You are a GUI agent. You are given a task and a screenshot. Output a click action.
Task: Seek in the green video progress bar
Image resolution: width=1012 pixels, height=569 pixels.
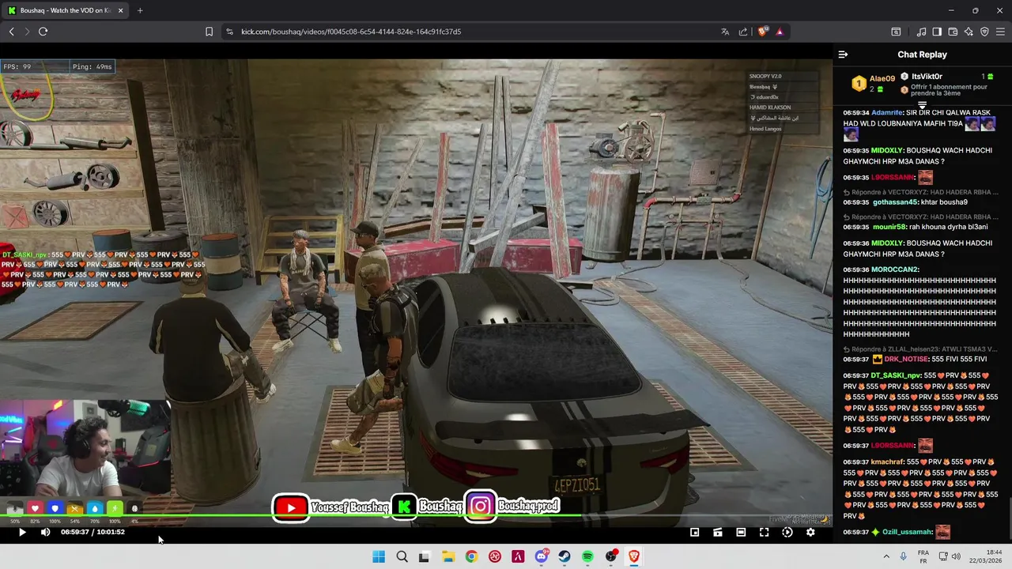(417, 517)
